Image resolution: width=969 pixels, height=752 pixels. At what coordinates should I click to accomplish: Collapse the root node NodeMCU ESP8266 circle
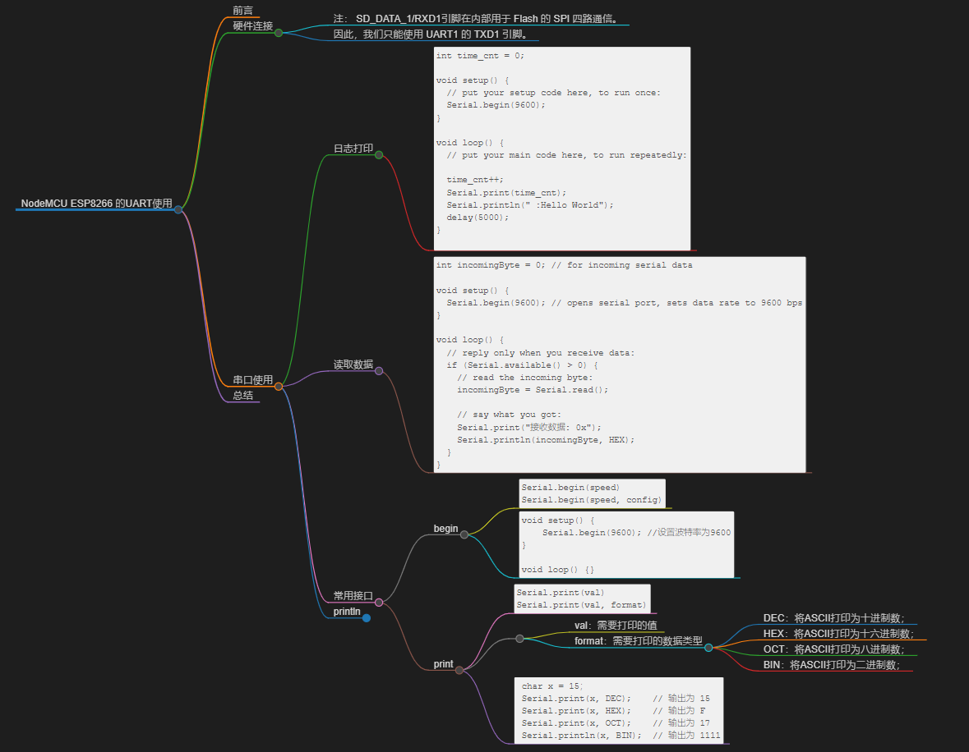coord(178,210)
